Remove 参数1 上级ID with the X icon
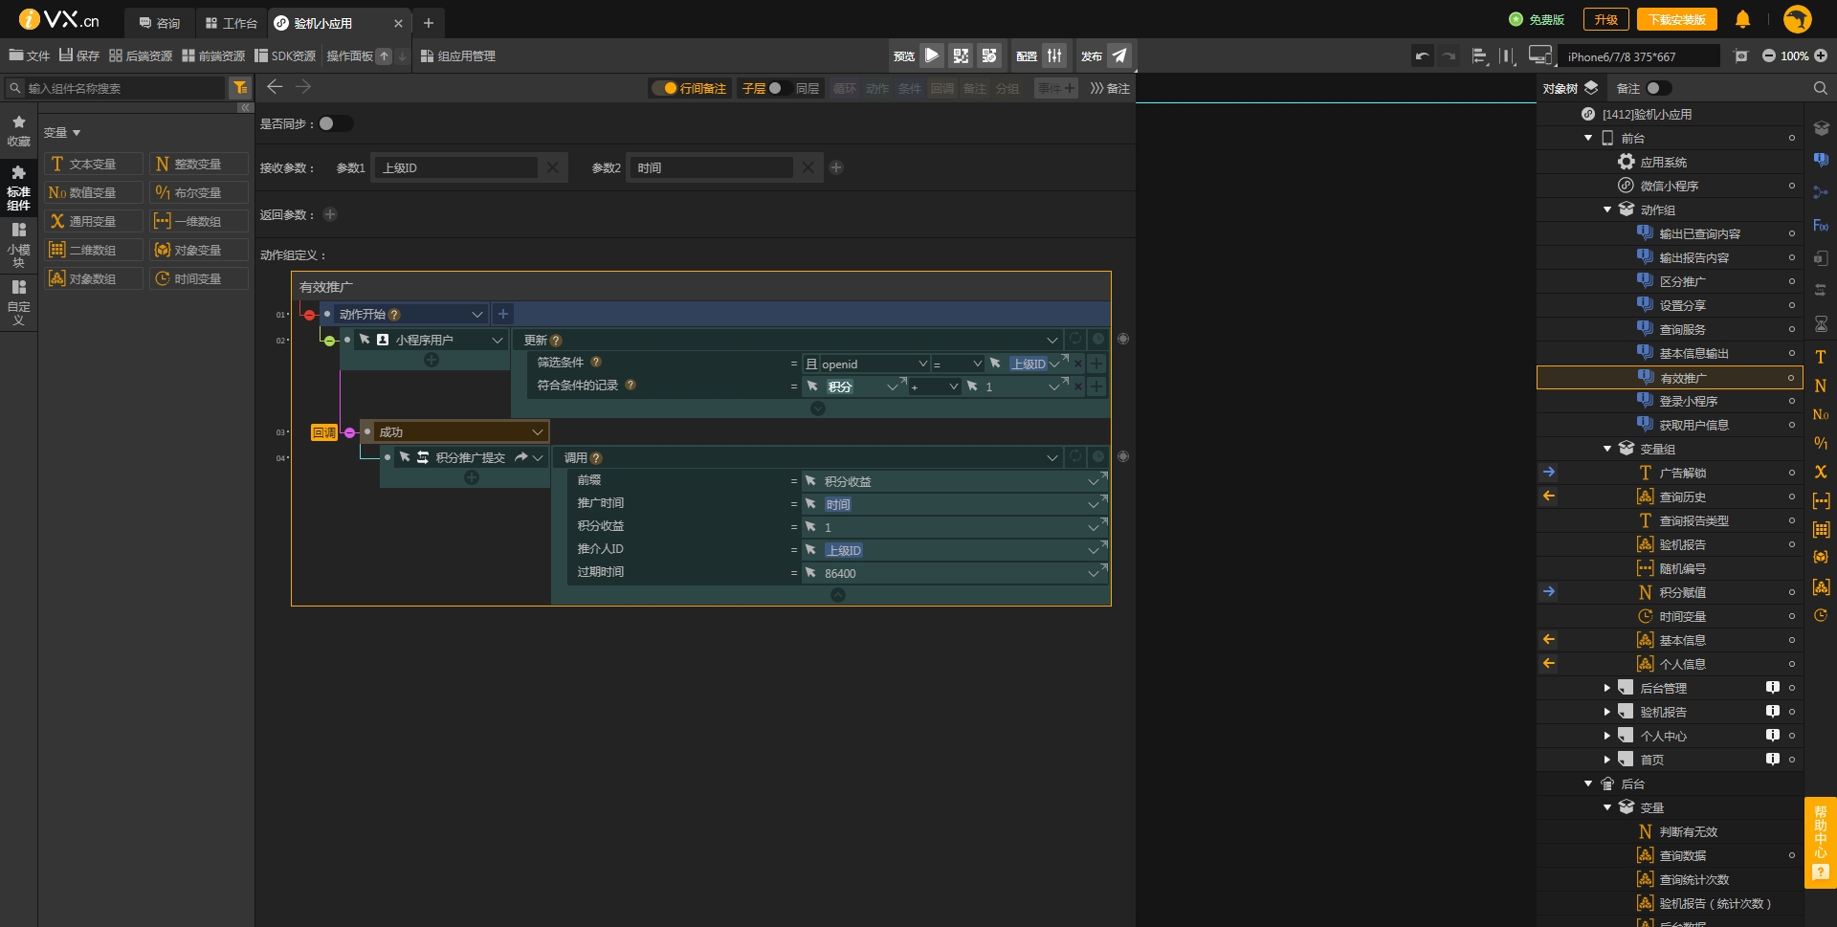This screenshot has width=1837, height=927. [x=552, y=167]
